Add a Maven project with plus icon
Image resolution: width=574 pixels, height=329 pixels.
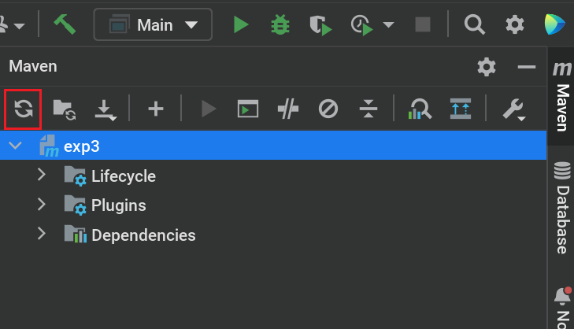coord(155,109)
